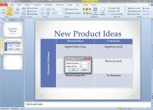Expand the Bring Forward dropdown arrow
Screen dimensions: 153x110
[x=141, y=8]
